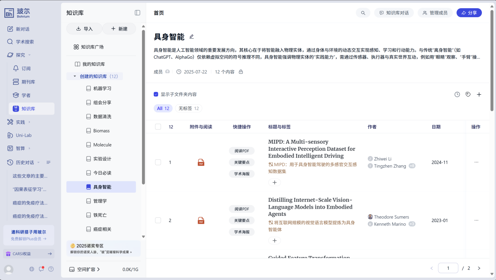496x280 pixels.
Task: Go to next page with the pagination arrow
Action: coord(479,268)
